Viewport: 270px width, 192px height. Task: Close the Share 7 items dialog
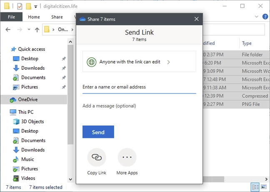pos(197,19)
